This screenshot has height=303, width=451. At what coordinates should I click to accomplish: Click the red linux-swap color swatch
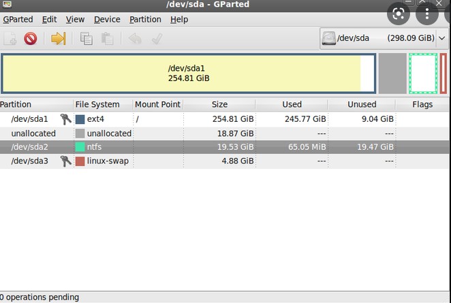click(x=80, y=161)
